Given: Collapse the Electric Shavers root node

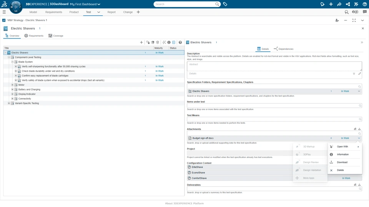Looking at the screenshot, I should pyautogui.click(x=6, y=53).
